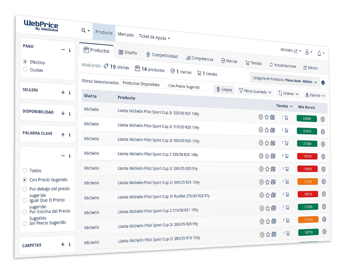Click the star on 325/30 R21 108y row
This screenshot has height=267, width=343.
pos(267,117)
